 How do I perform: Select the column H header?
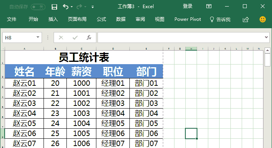pyautogui.click(x=191, y=49)
